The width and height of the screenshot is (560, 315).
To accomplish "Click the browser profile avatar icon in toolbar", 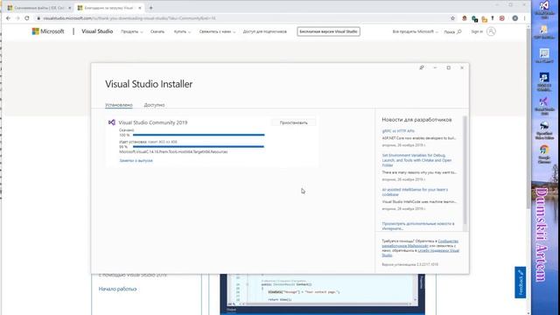I will pos(515,18).
